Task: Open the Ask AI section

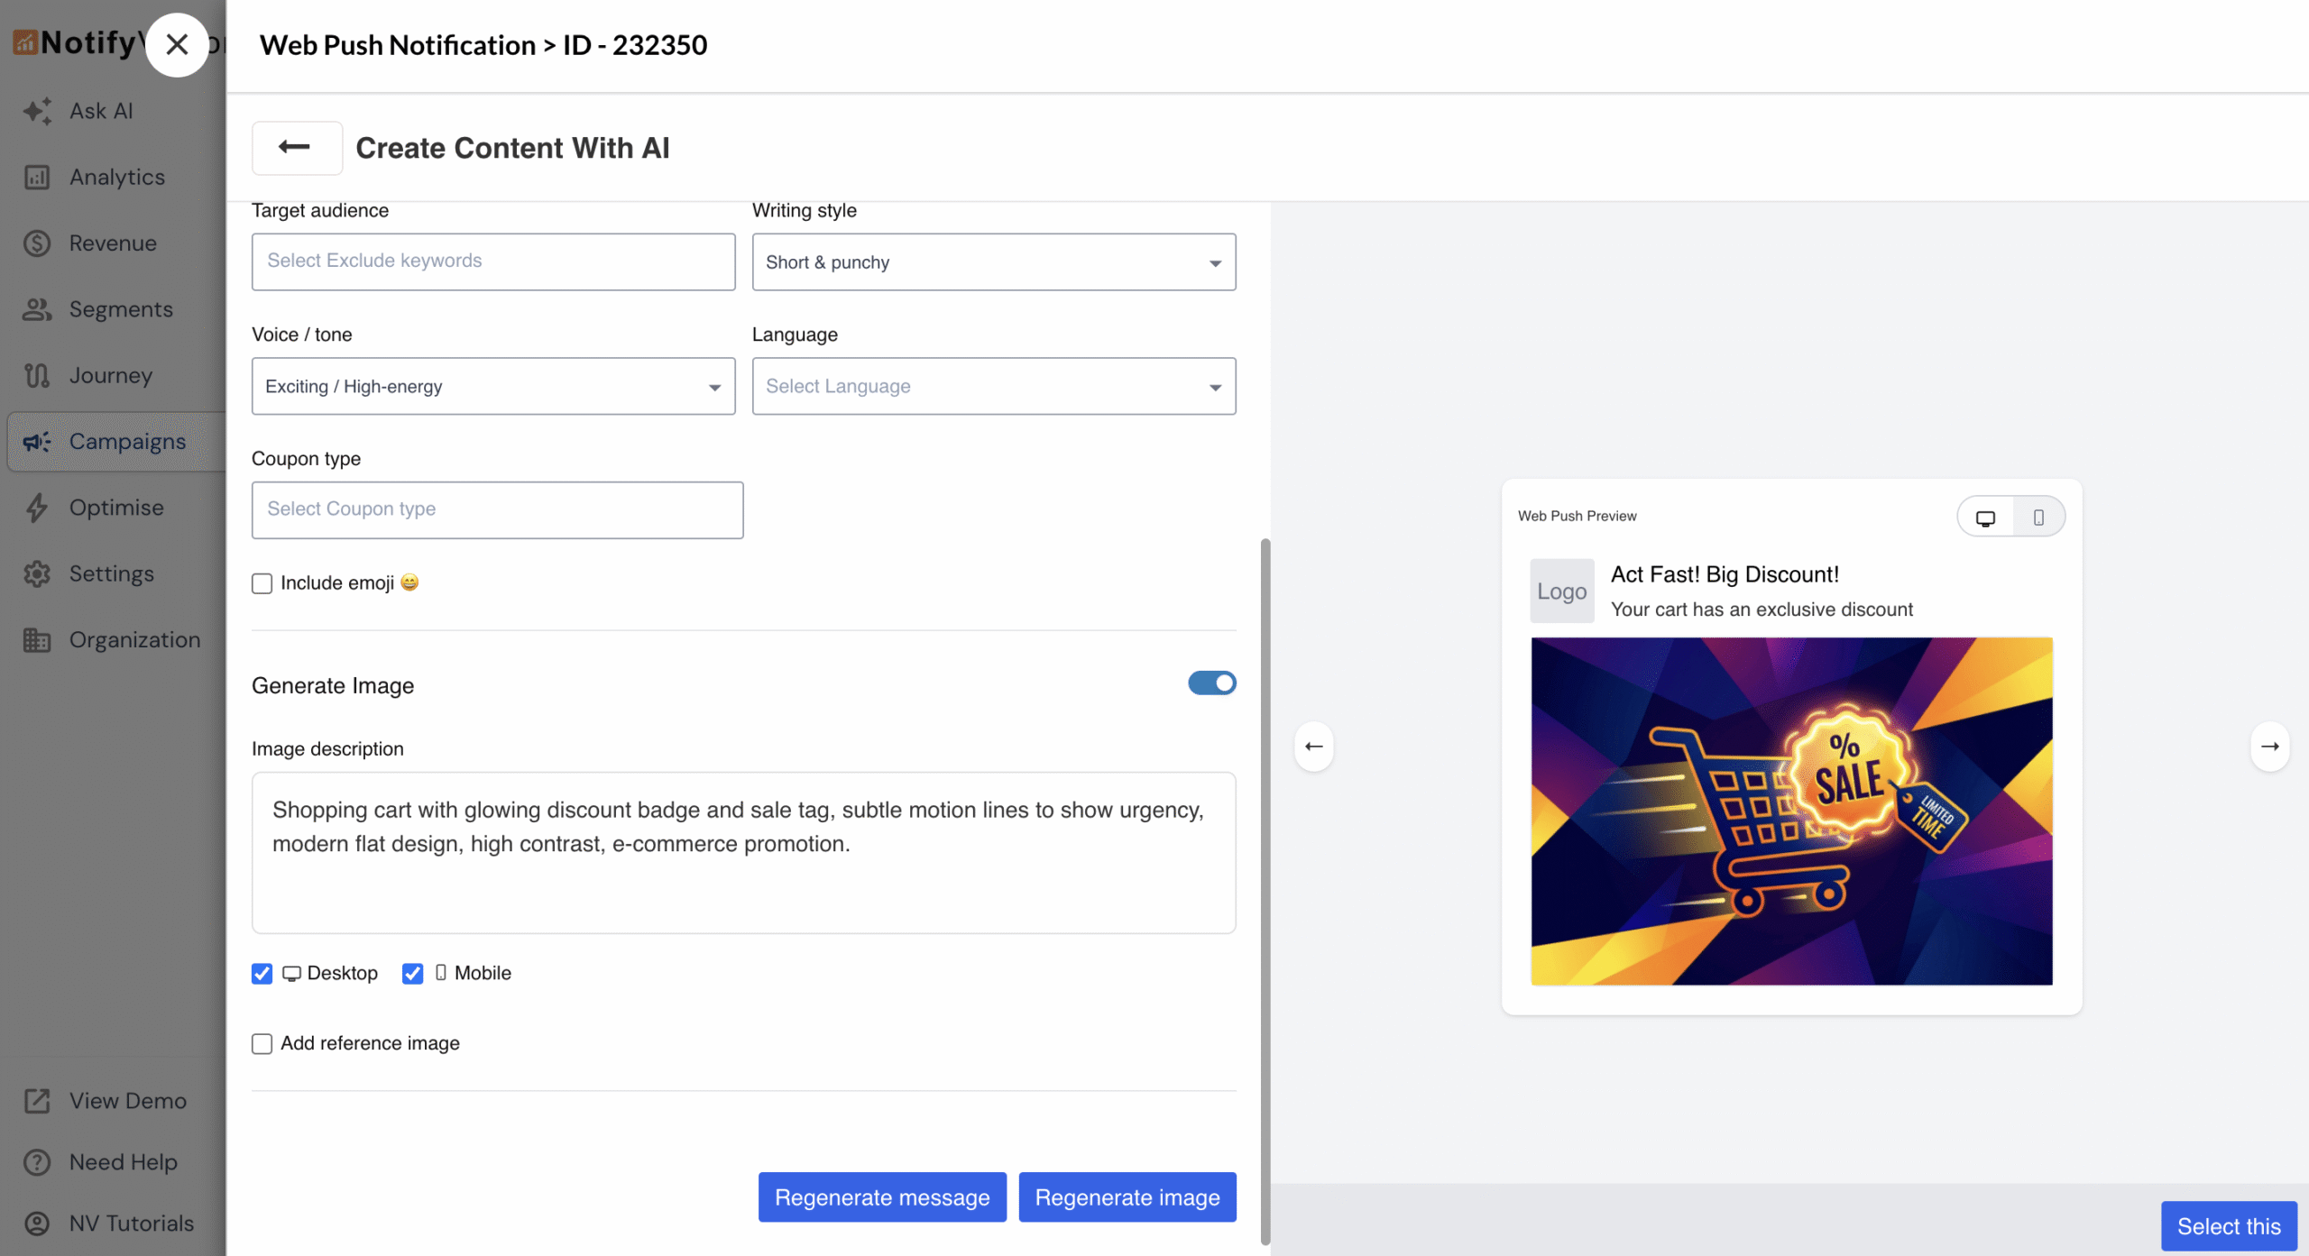Action: pos(100,110)
